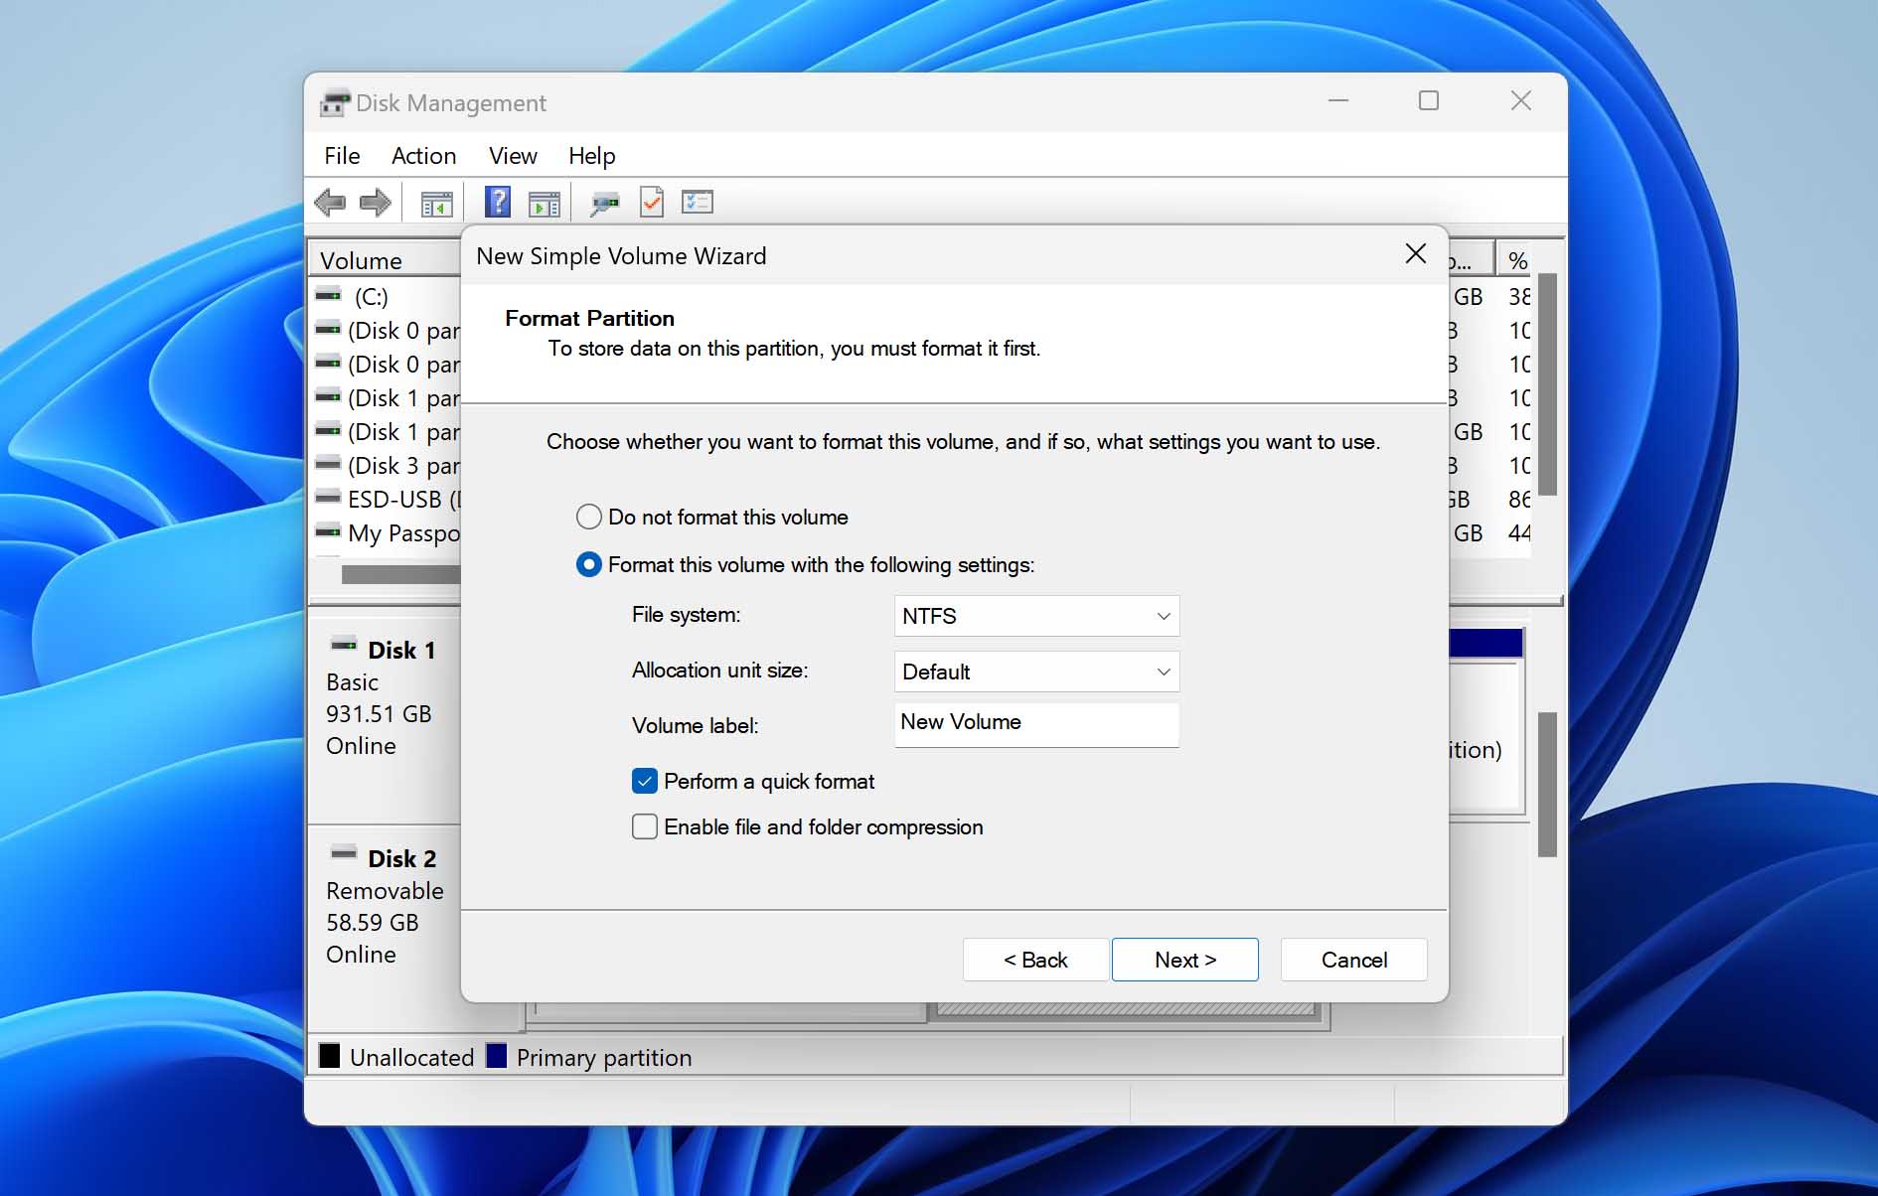Click the blue Primary partition legend swatch
Image resolution: width=1878 pixels, height=1196 pixels.
497,1055
